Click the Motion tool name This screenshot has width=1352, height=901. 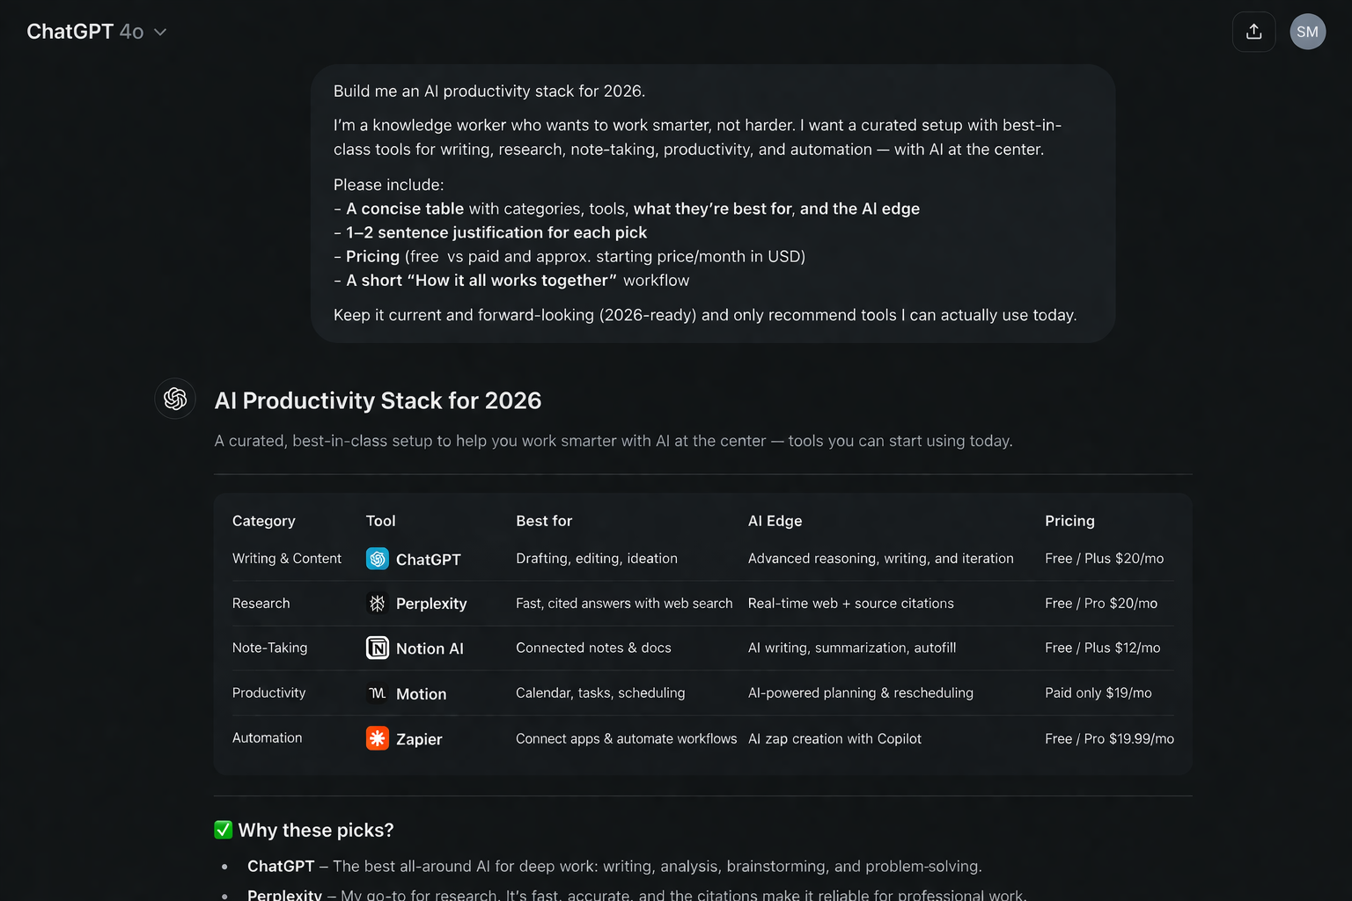click(x=421, y=694)
